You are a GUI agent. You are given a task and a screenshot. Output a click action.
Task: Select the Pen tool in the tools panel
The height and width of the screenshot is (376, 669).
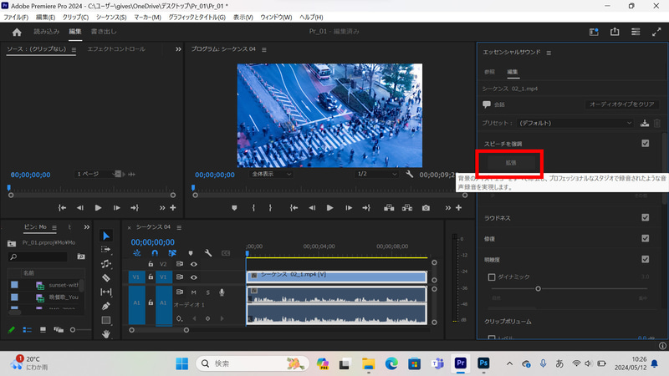[106, 306]
